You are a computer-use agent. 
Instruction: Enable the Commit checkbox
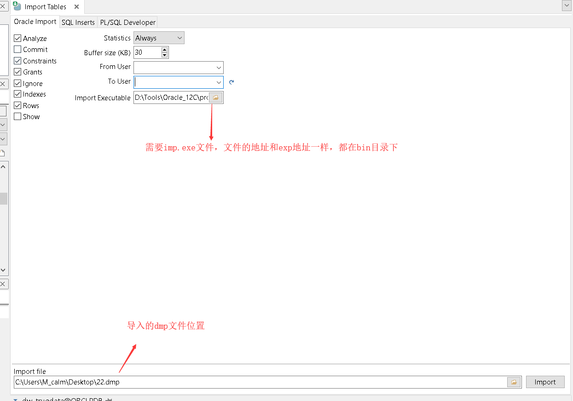click(17, 49)
